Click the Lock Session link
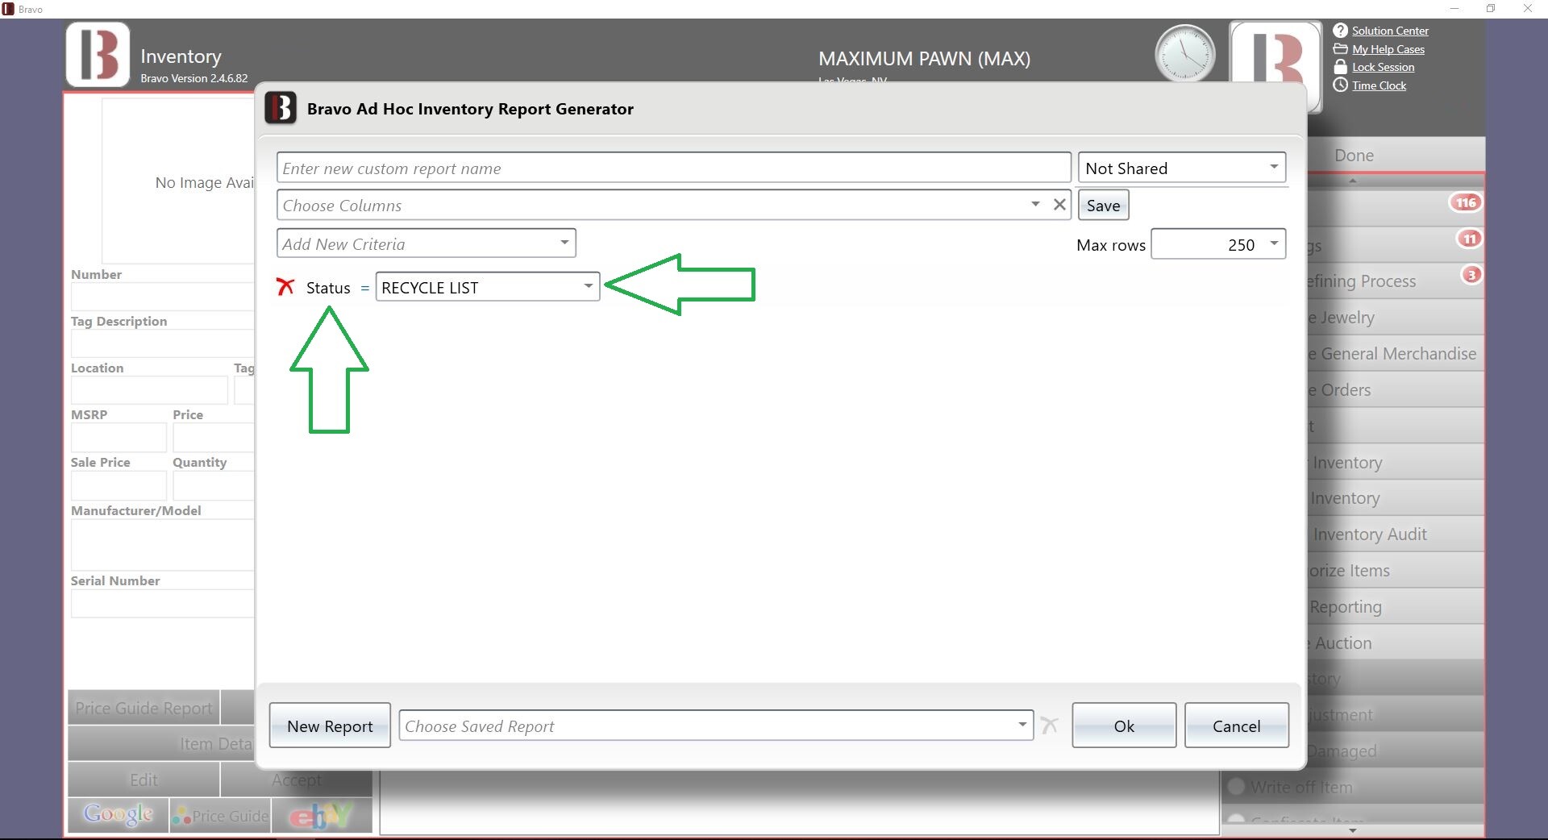1548x840 pixels. coord(1383,67)
